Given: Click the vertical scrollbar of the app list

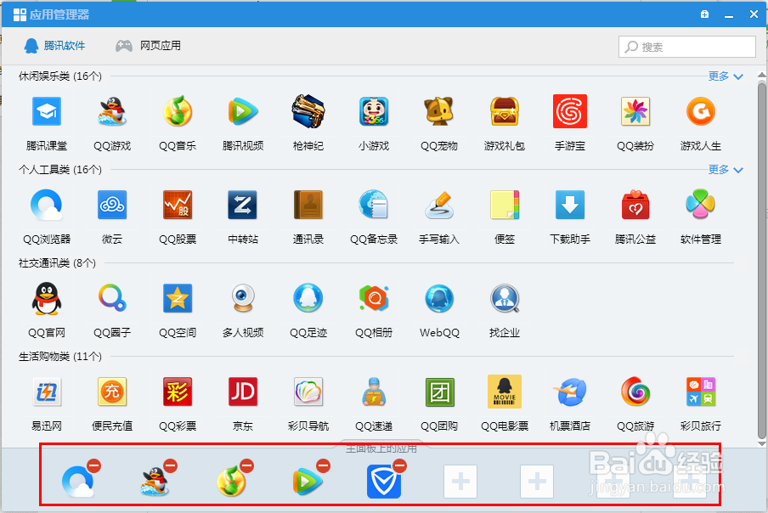Looking at the screenshot, I should click(762, 261).
